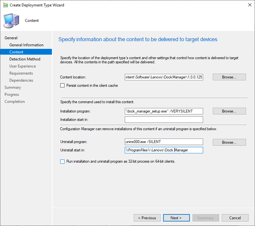
Task: Click the 'Content' header title text
Action: pyautogui.click(x=32, y=21)
